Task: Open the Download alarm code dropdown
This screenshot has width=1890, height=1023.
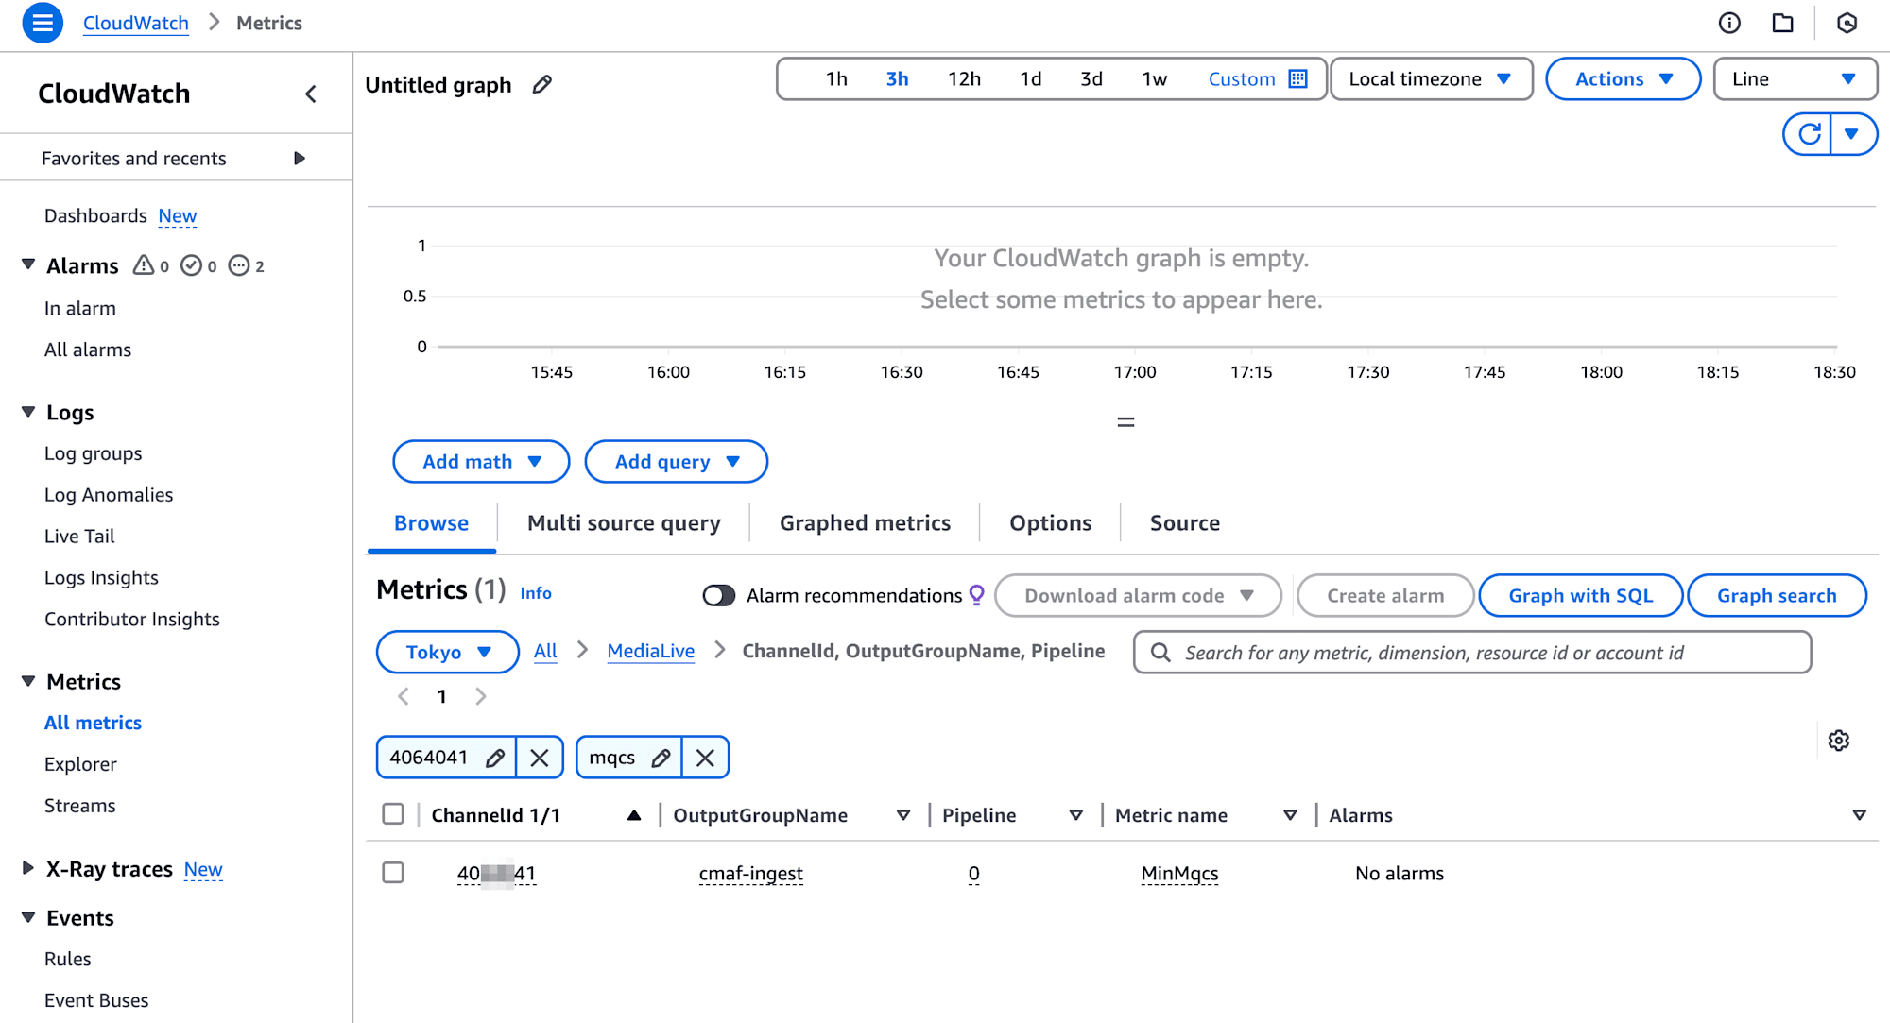Action: tap(1138, 596)
